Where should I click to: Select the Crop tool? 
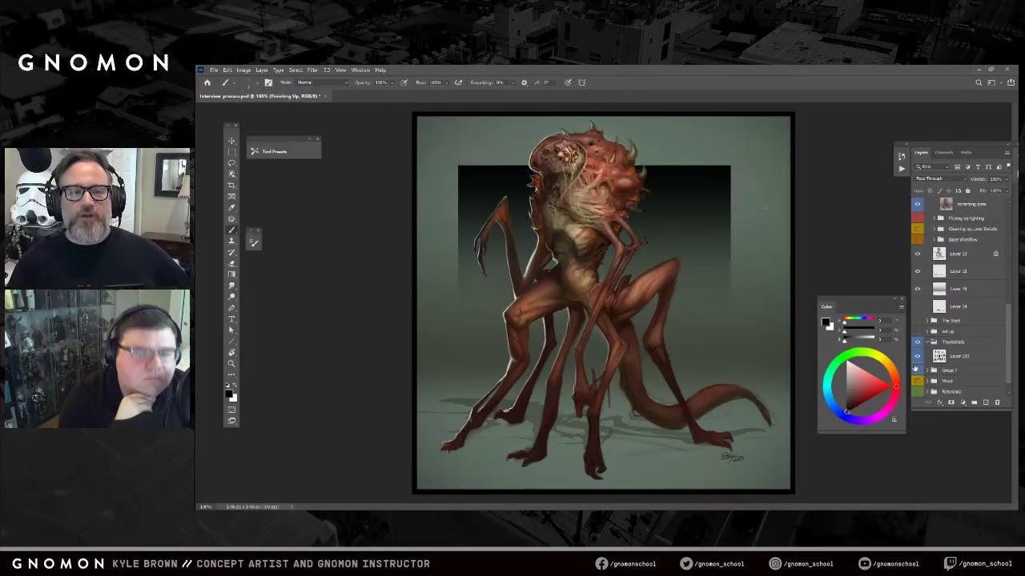tap(231, 184)
